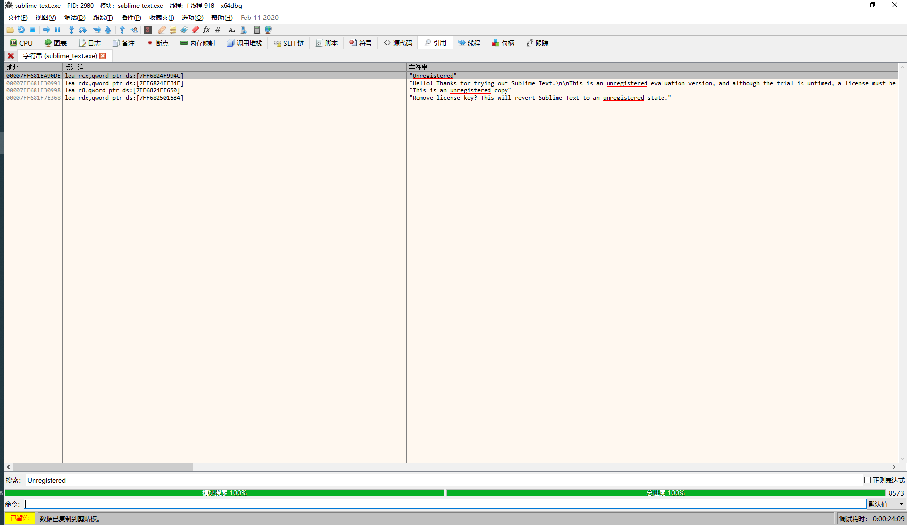The image size is (907, 525).
Task: Click the Scylla plugin icon
Action: click(x=148, y=30)
